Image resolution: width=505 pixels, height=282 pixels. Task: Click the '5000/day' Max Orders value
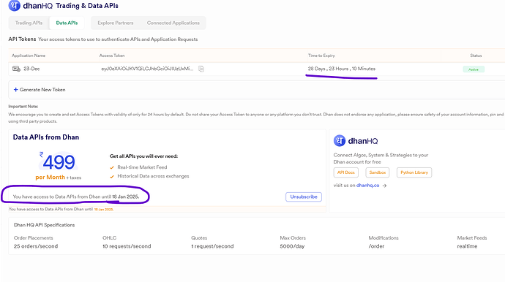click(x=292, y=246)
